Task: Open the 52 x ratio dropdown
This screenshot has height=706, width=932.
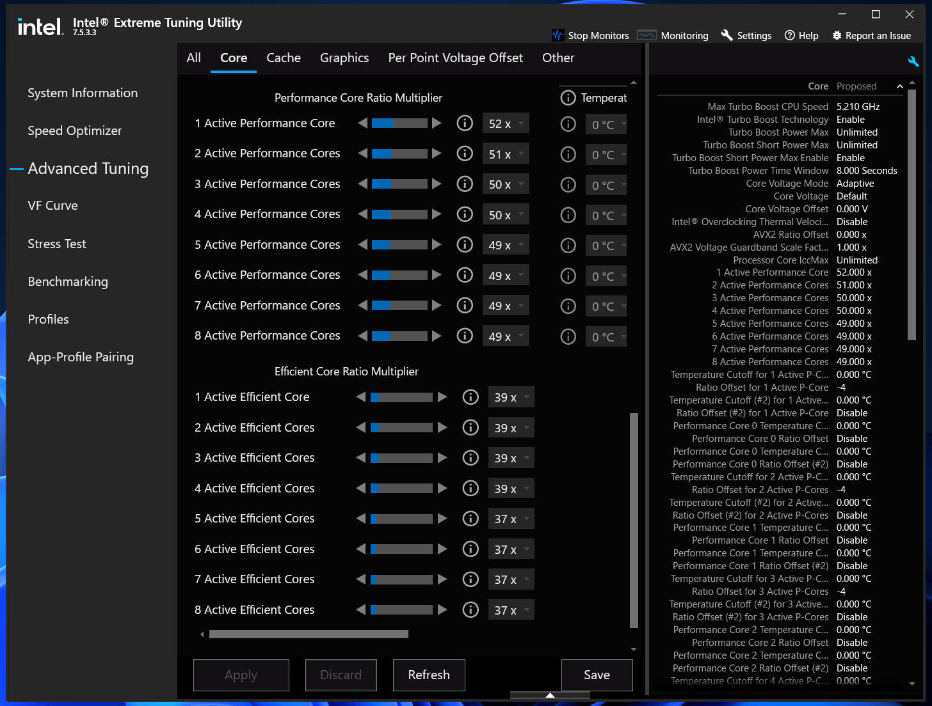Action: 506,123
